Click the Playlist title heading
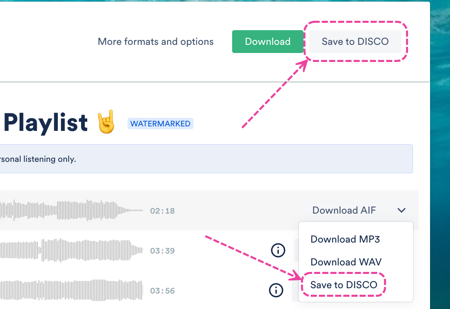Screen dimensions: 450x309 coord(46,123)
